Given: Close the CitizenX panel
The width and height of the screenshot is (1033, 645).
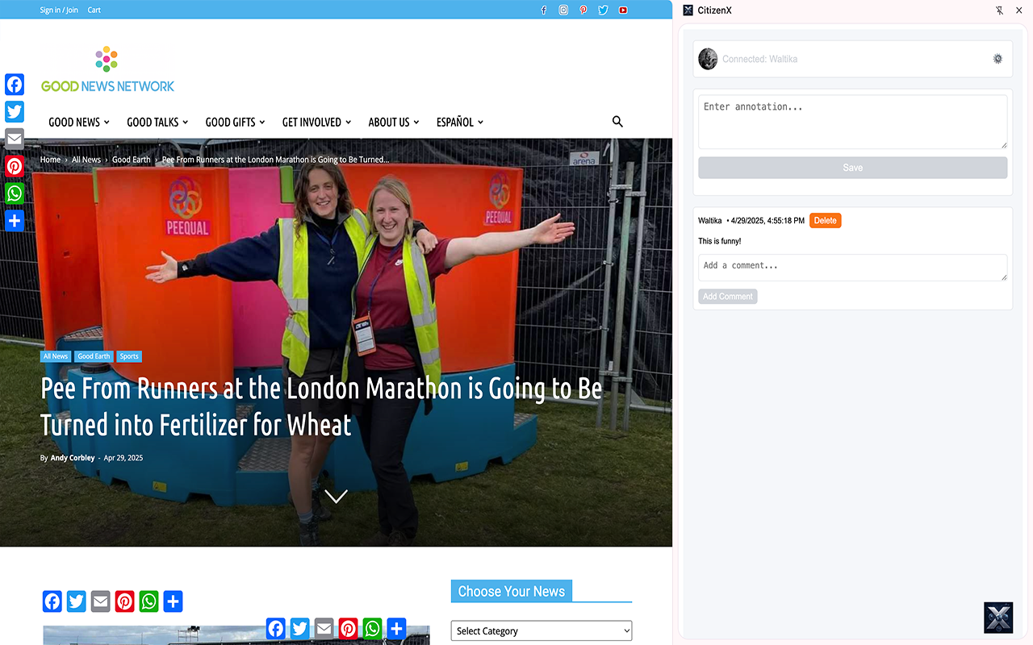Looking at the screenshot, I should click(x=1018, y=10).
